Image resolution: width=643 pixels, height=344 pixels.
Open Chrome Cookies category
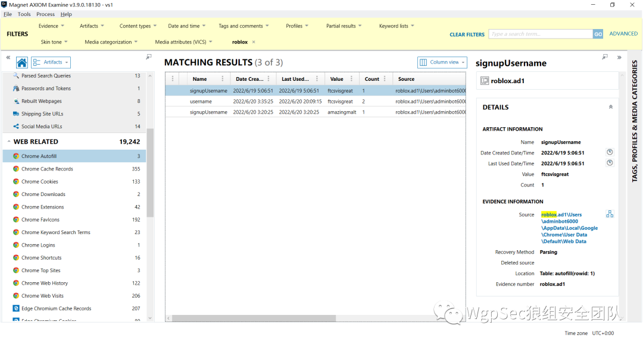[x=74, y=181]
